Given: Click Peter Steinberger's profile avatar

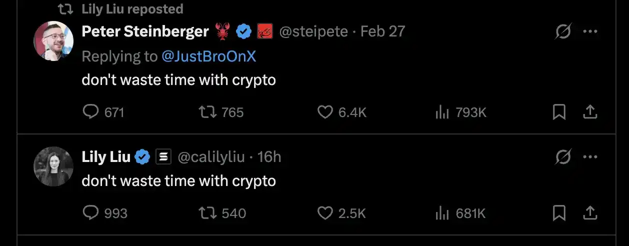Looking at the screenshot, I should 53,41.
